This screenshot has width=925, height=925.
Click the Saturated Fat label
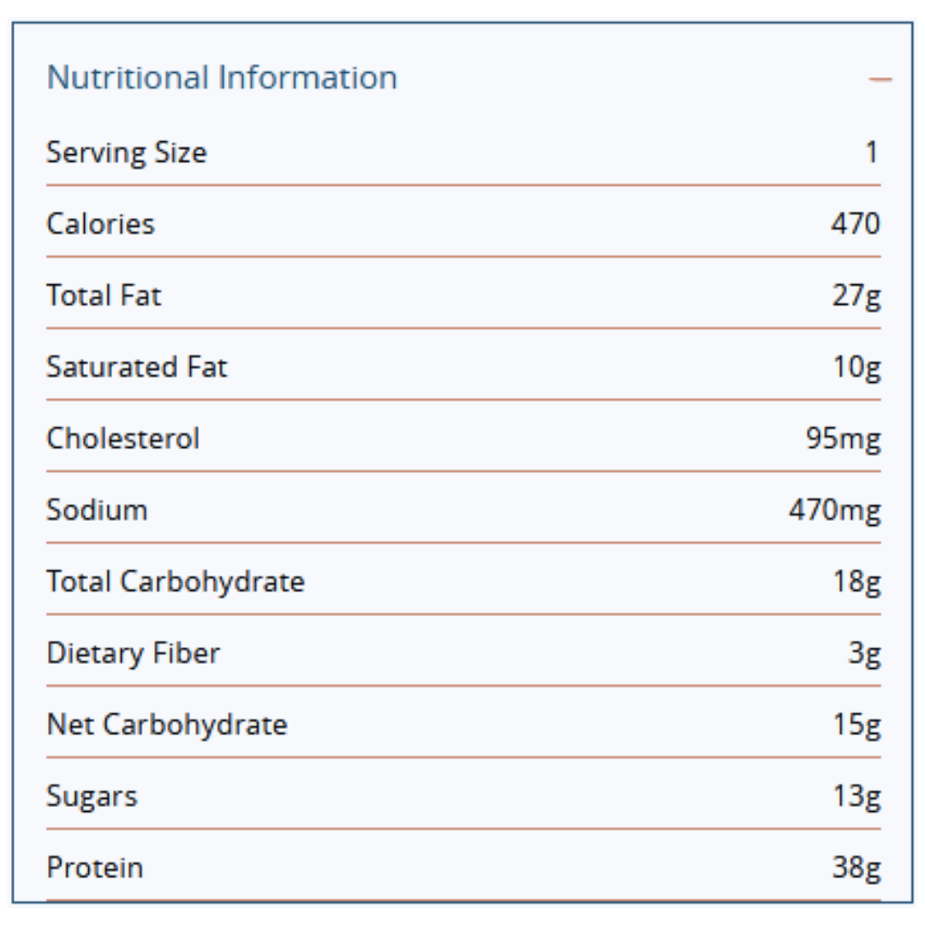coord(137,367)
